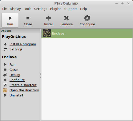Open the sidebar Configure link

point(17,80)
